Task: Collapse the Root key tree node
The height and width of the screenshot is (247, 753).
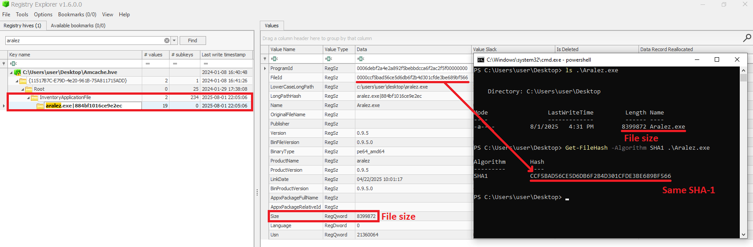Action: [x=22, y=89]
